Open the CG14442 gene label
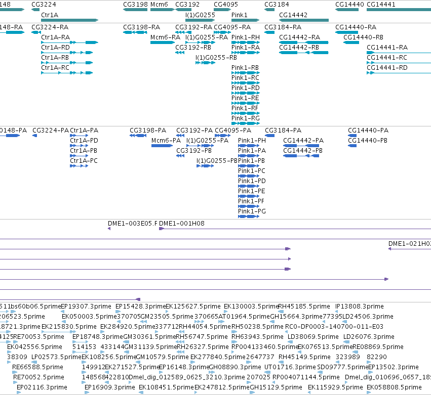 293,15
